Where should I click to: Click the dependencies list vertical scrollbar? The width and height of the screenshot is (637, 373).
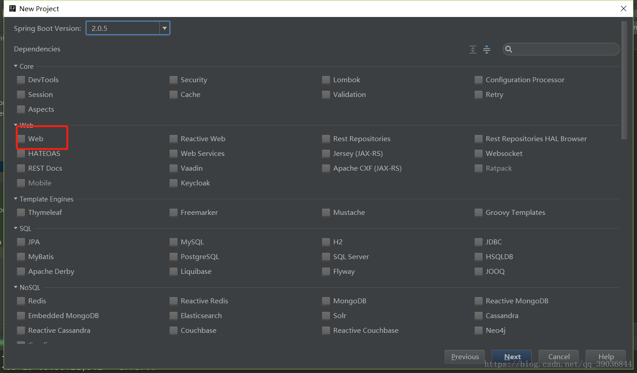pos(624,80)
